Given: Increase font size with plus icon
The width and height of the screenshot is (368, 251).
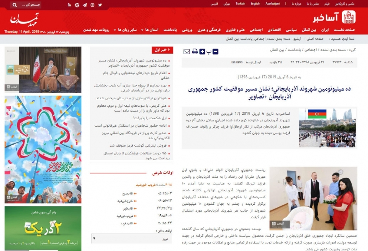Looking at the screenshot, I should [x=202, y=52].
